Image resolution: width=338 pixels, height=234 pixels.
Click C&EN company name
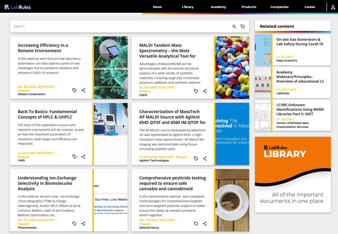click(143, 95)
